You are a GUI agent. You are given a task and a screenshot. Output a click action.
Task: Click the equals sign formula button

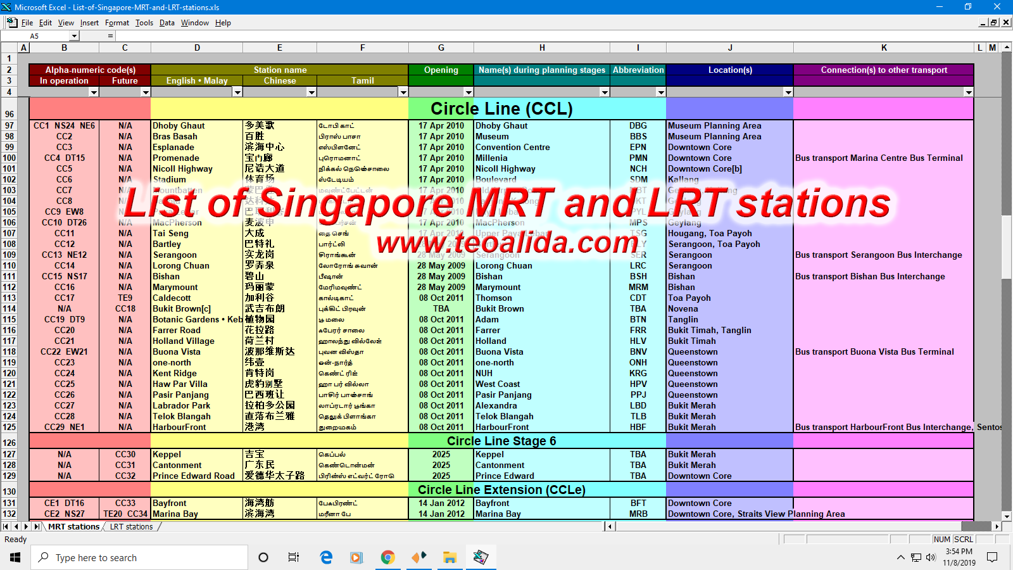pos(110,36)
